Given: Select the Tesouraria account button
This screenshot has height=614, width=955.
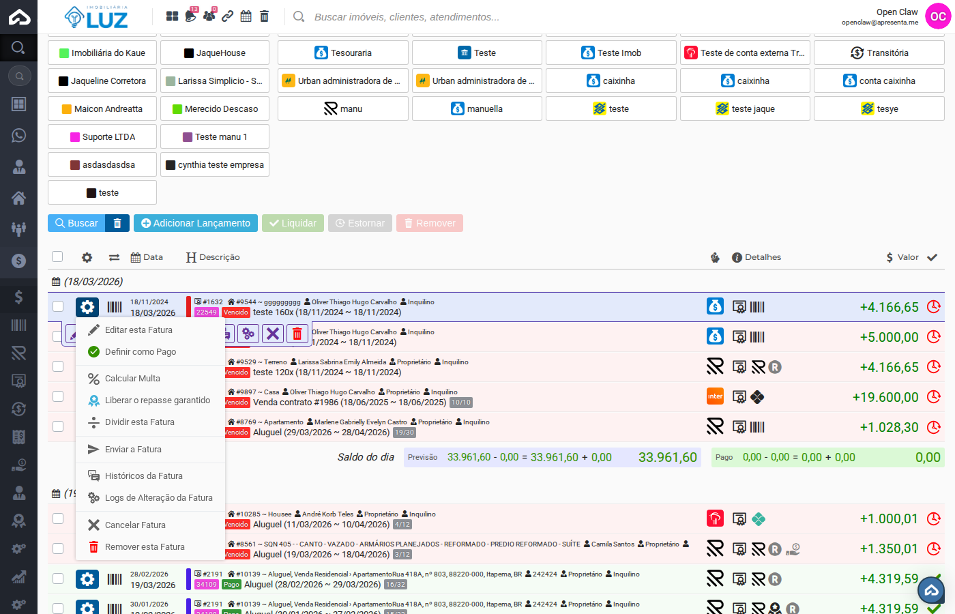Looking at the screenshot, I should pyautogui.click(x=343, y=53).
